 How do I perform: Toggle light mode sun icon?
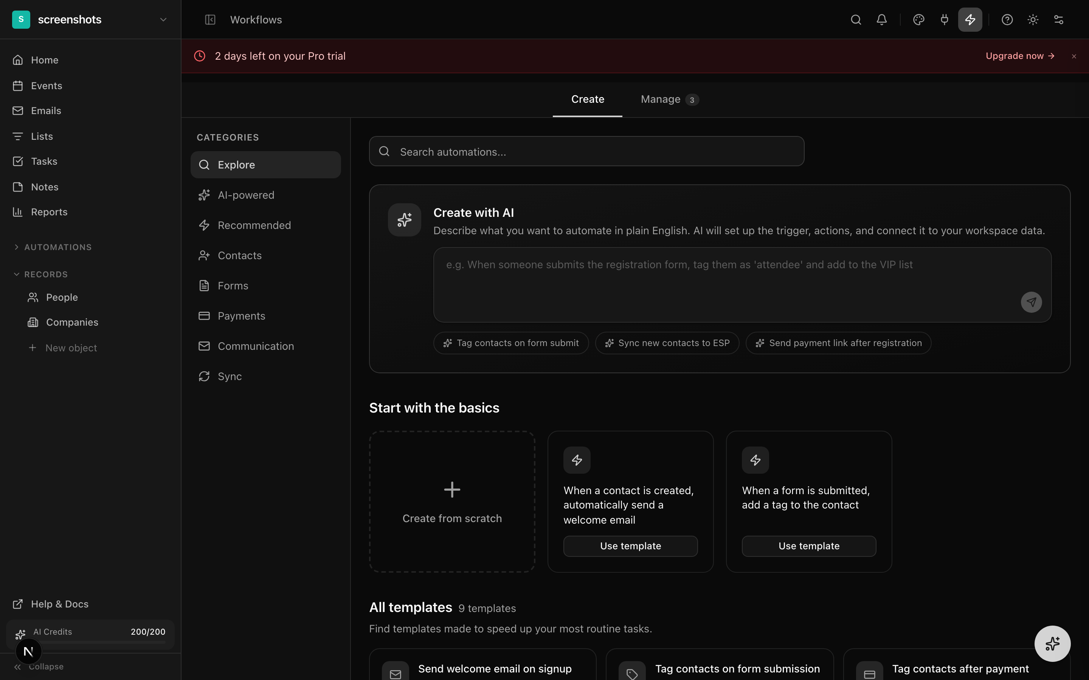[x=1033, y=20]
